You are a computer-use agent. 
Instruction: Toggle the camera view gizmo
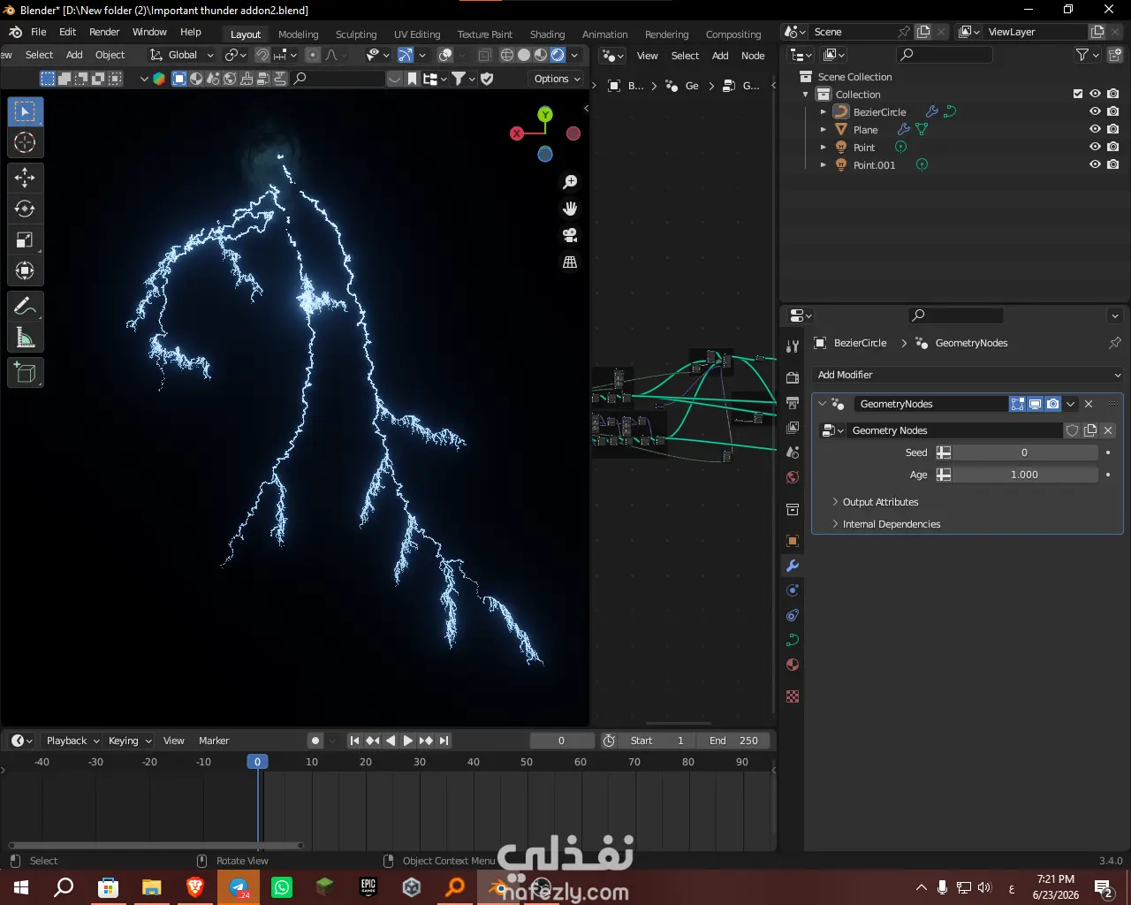(x=570, y=235)
